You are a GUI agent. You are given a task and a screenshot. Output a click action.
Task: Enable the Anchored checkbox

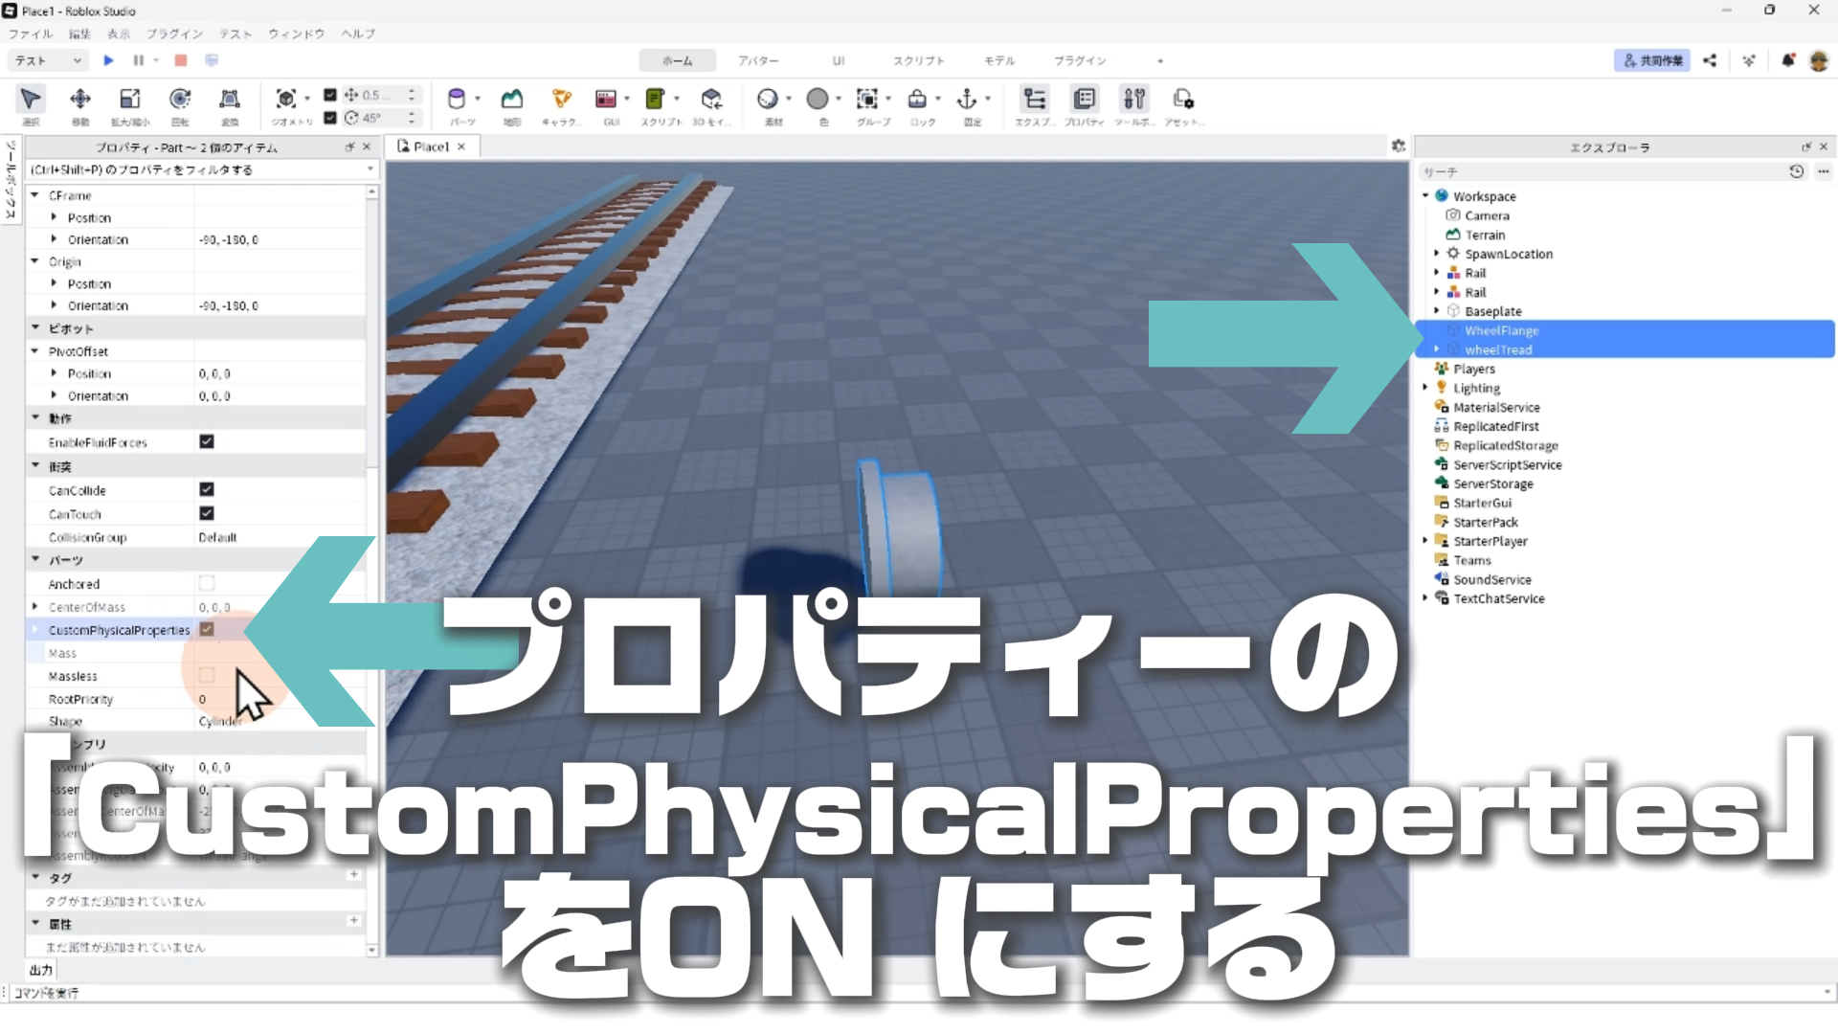pos(207,583)
